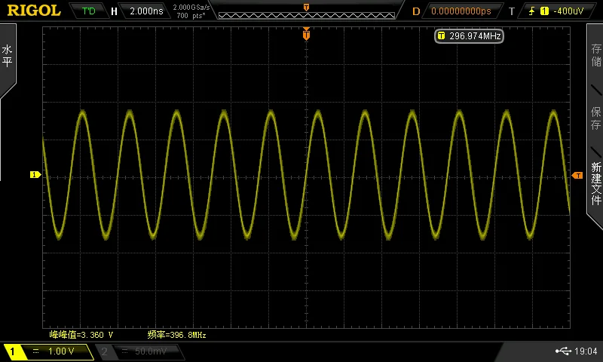Click the T'D trigger status indicator
Screen dimensions: 603x362
(88, 11)
